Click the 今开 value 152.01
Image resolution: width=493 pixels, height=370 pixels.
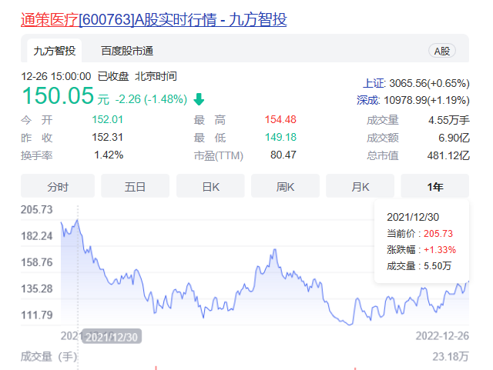point(107,119)
